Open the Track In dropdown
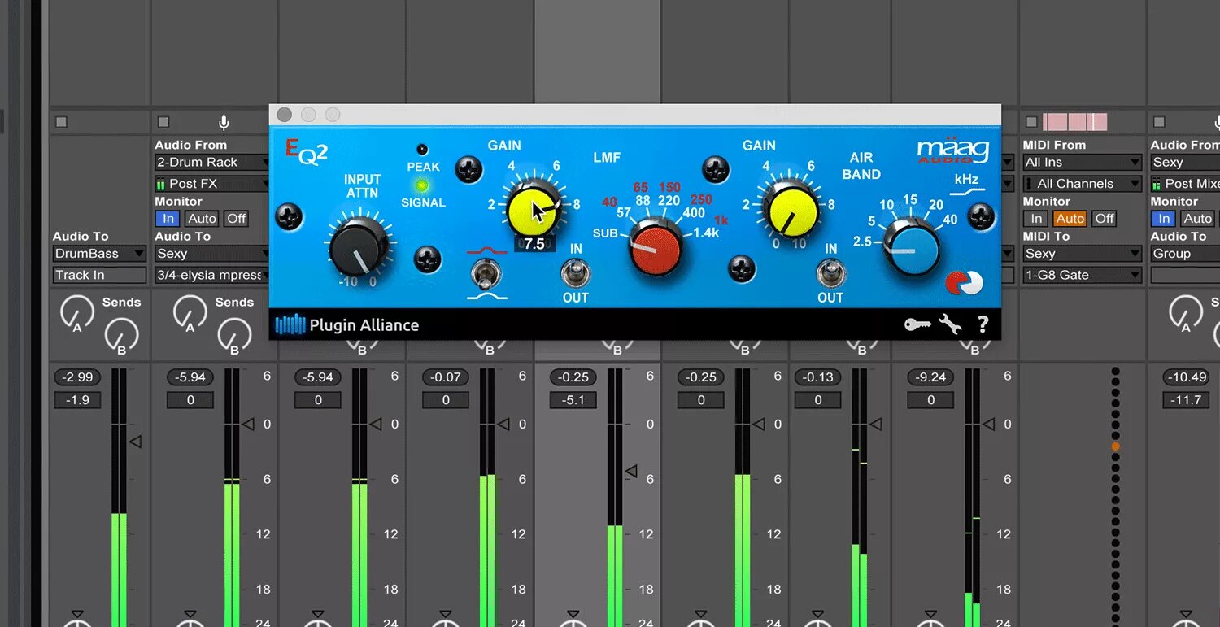The image size is (1220, 627). (99, 275)
